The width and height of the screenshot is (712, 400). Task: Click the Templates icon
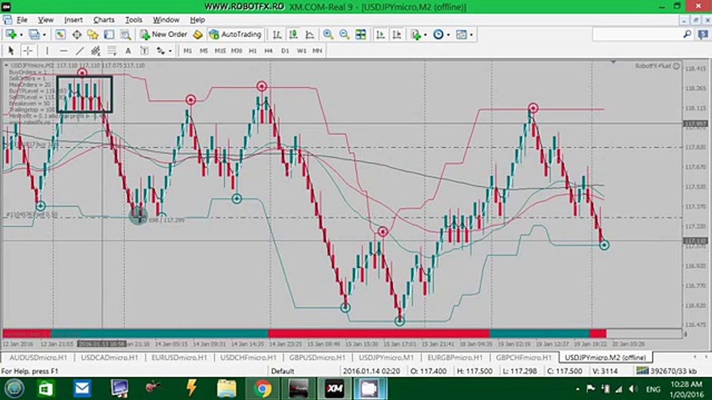coord(461,34)
